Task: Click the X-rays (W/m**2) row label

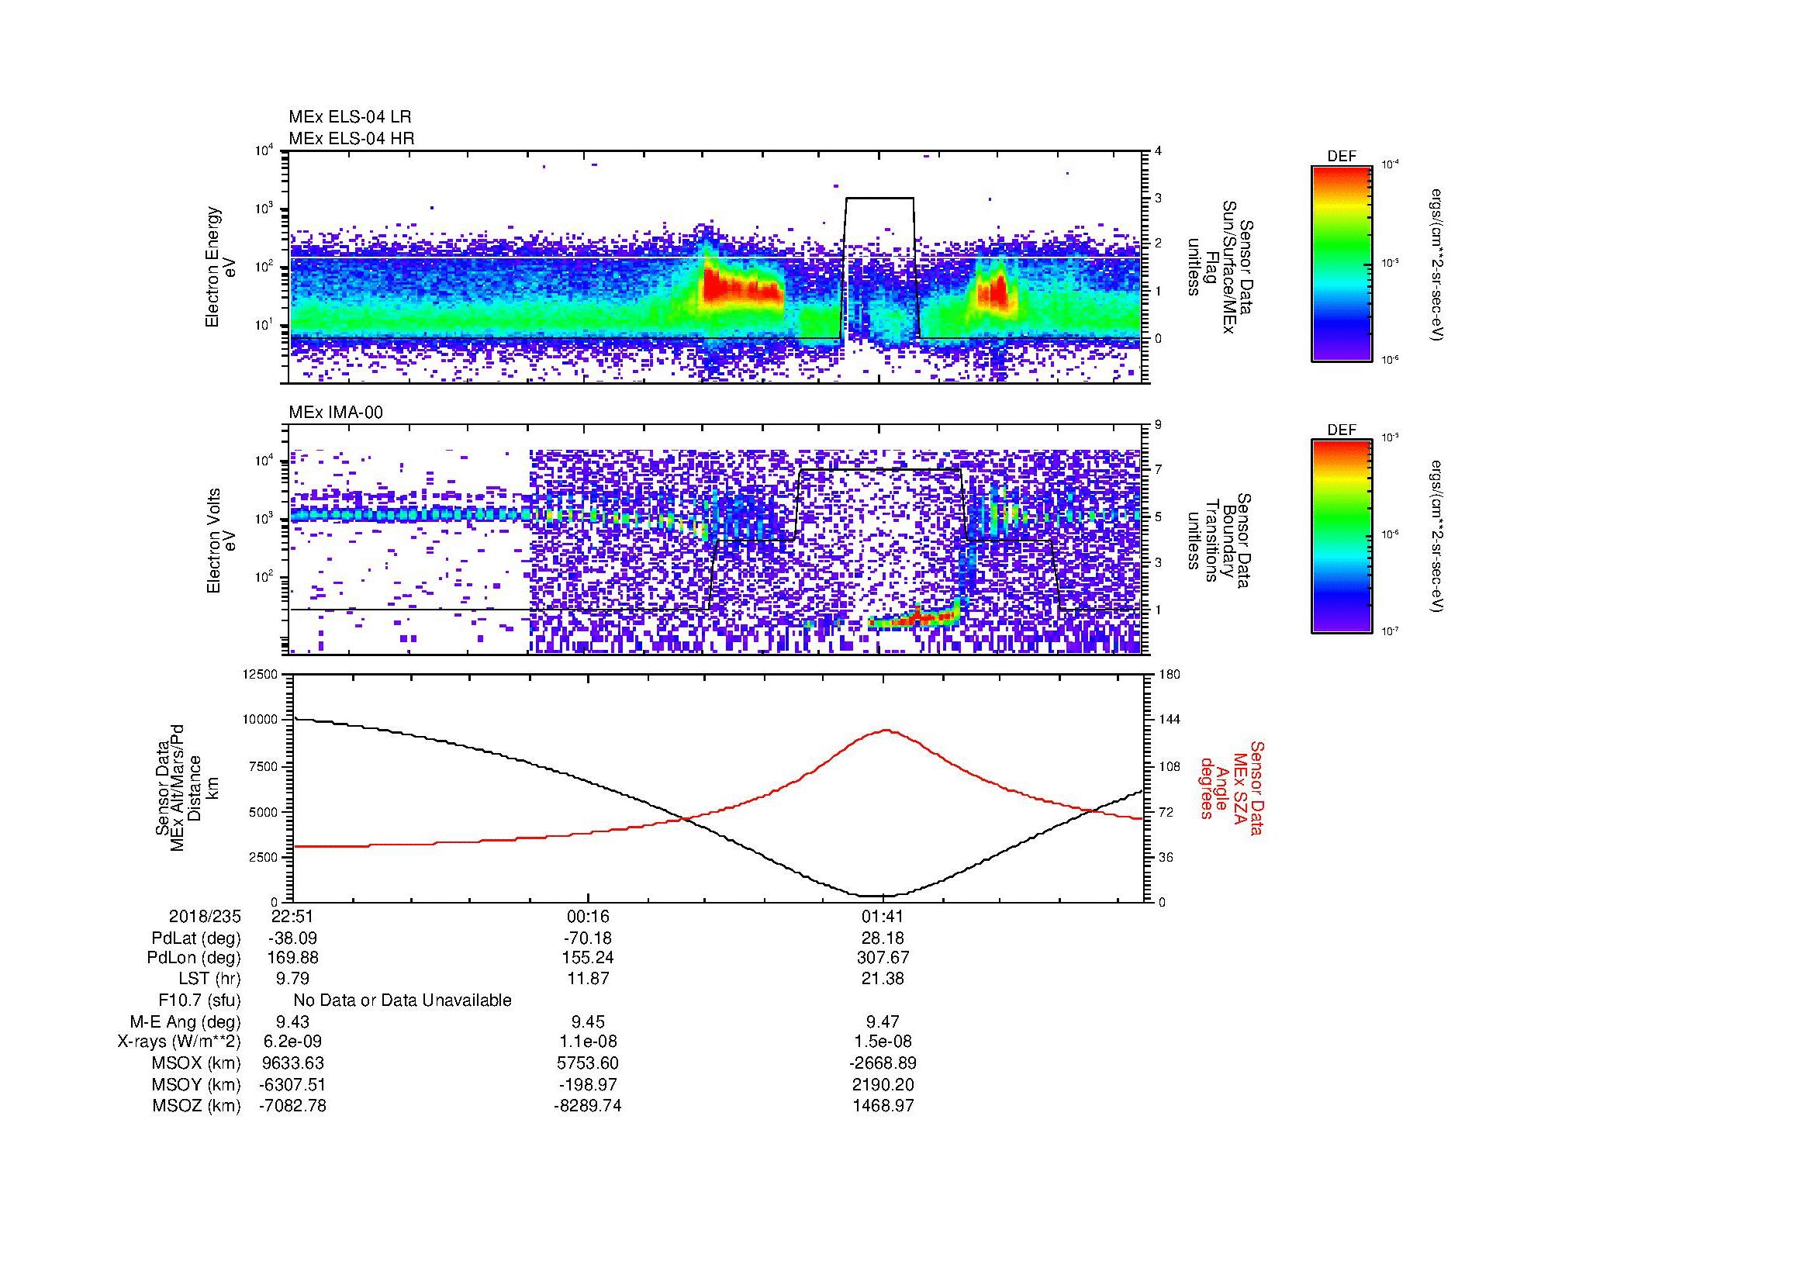Action: point(179,1042)
